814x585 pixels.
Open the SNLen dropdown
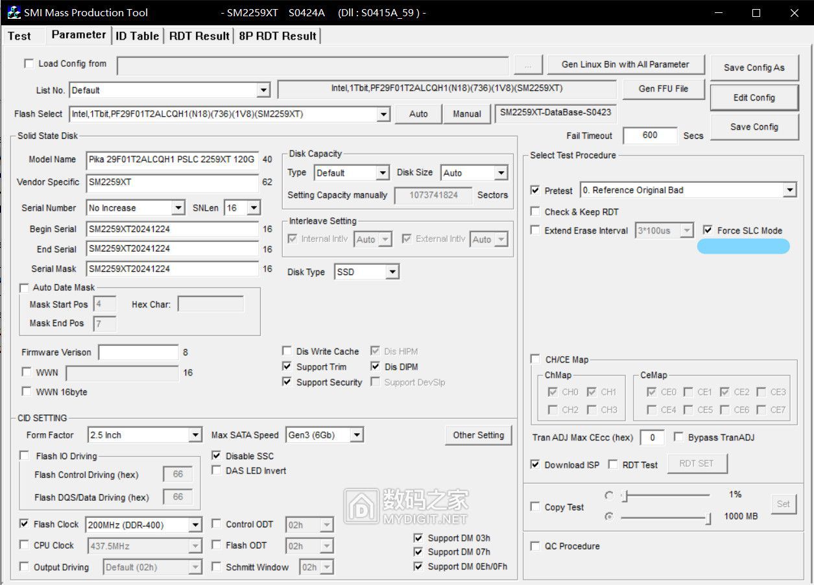click(x=253, y=208)
